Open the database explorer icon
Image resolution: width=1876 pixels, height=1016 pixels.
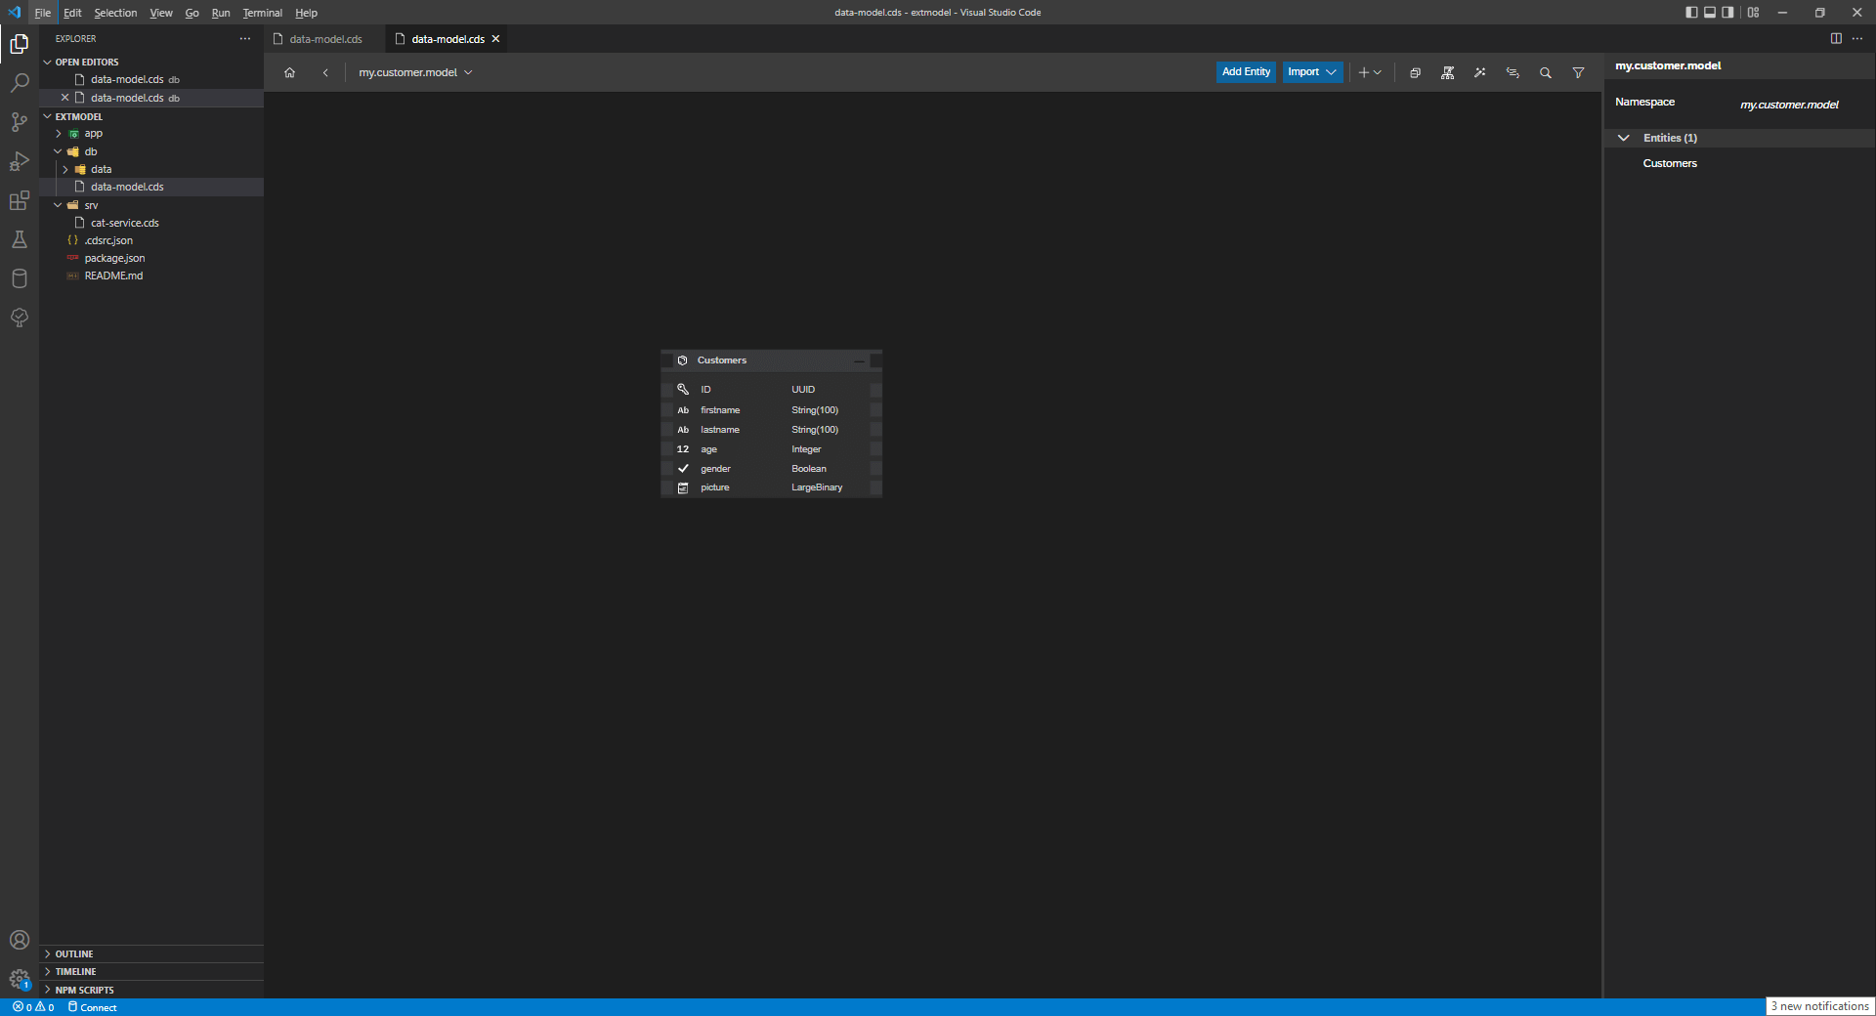20,278
